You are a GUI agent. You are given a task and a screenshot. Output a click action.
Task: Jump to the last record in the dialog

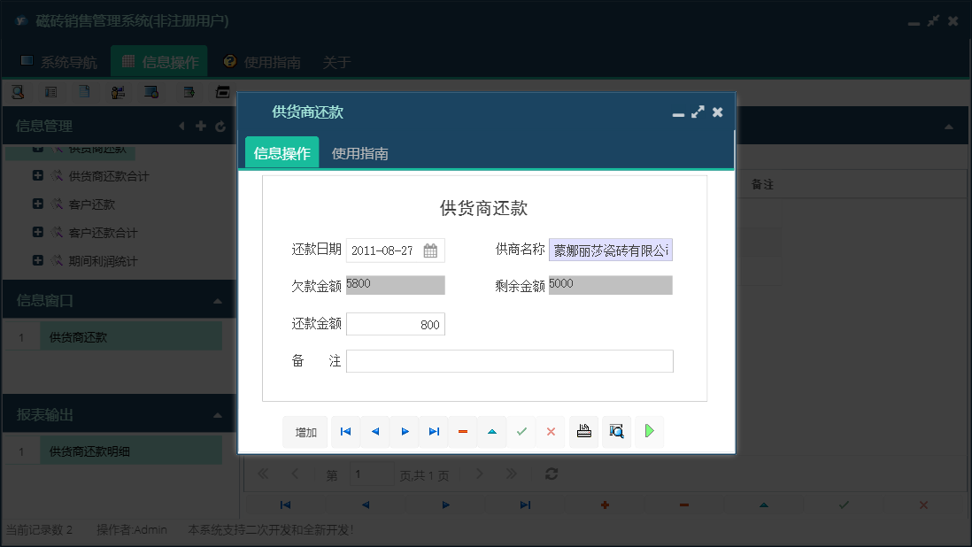(434, 432)
